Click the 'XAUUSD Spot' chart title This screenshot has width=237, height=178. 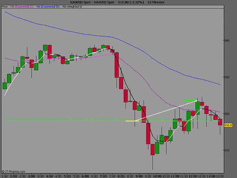[x=92, y=2]
